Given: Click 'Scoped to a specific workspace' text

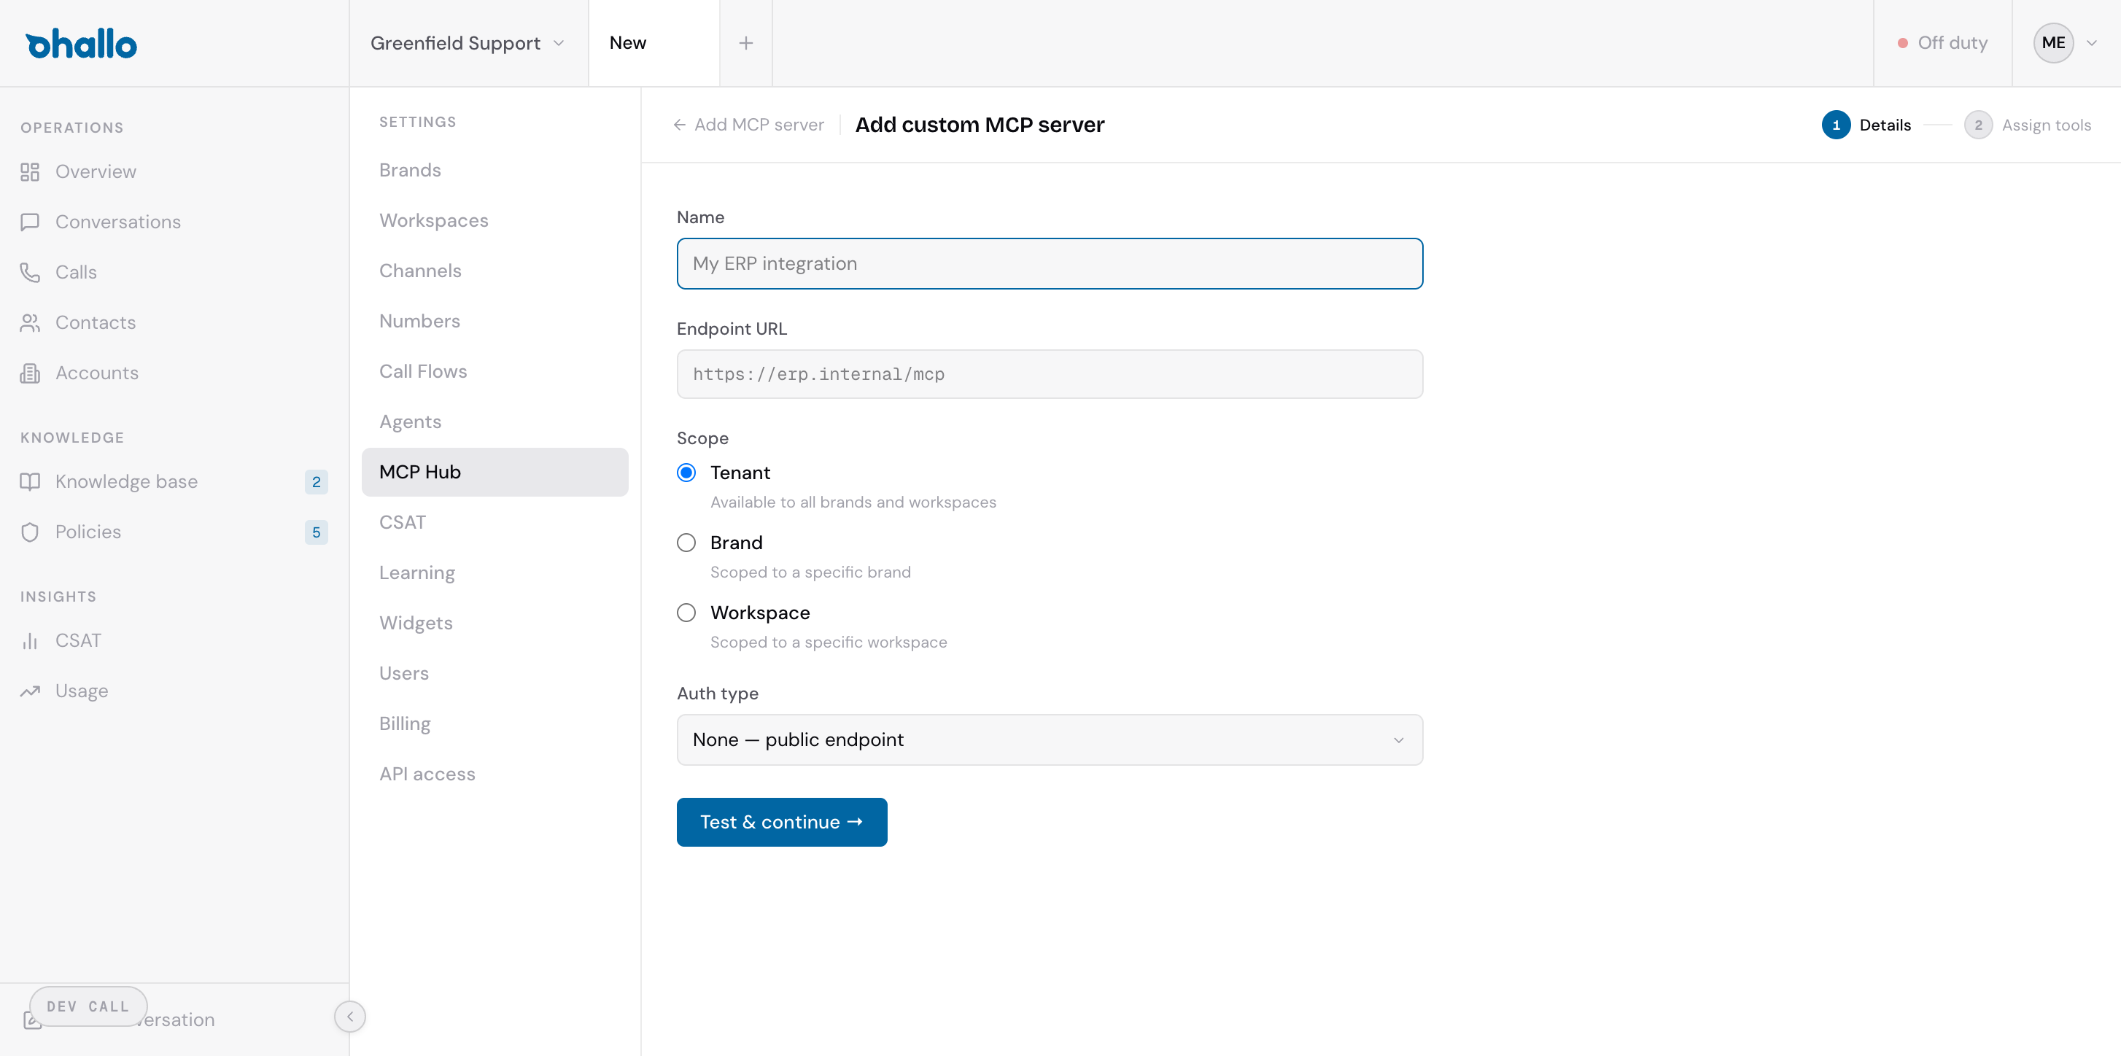Looking at the screenshot, I should coord(828,641).
